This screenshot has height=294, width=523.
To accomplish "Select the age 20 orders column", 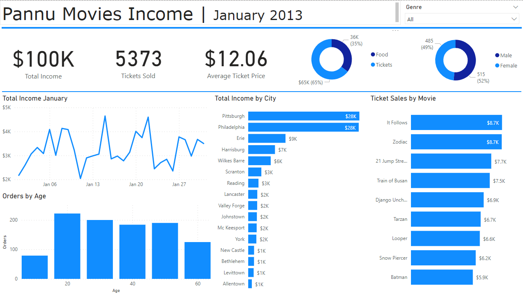I will click(67, 246).
